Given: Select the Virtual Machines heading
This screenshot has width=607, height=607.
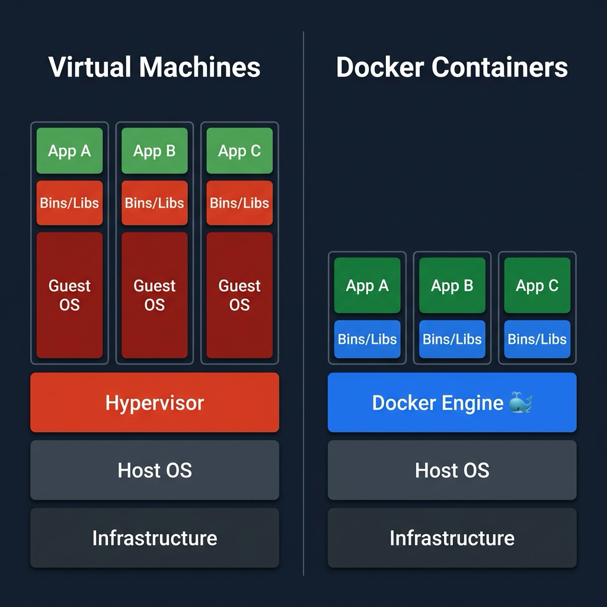Looking at the screenshot, I should [155, 67].
